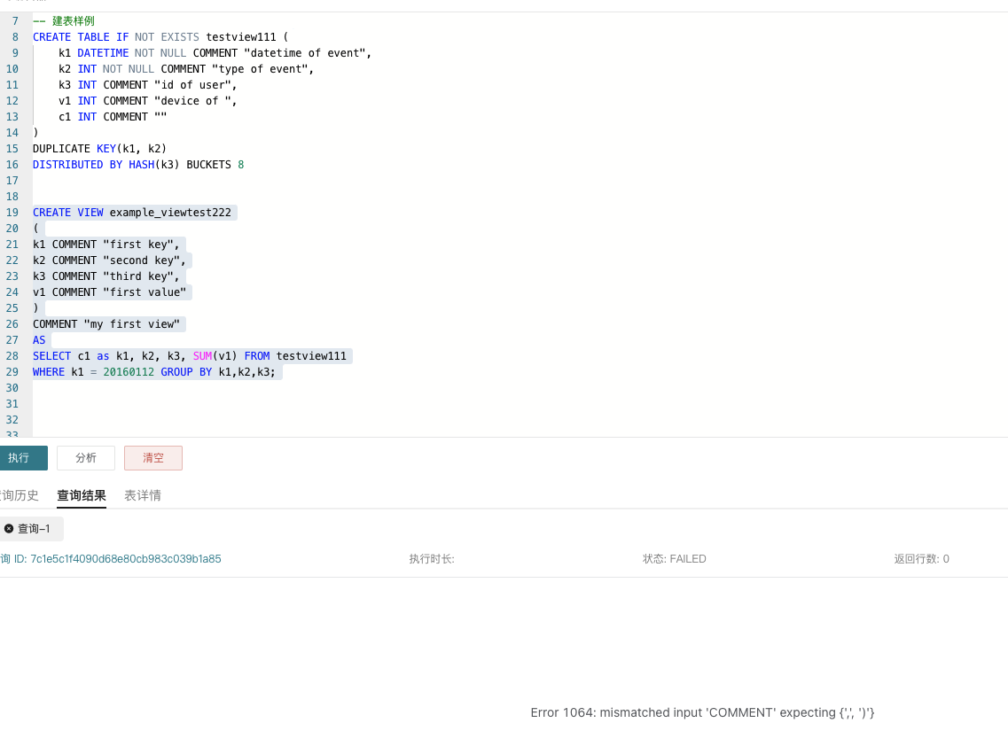Click the 执行 execute button
The width and height of the screenshot is (1008, 754).
20,458
